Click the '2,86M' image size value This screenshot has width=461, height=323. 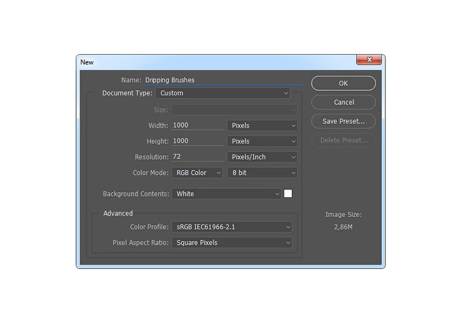[343, 227]
